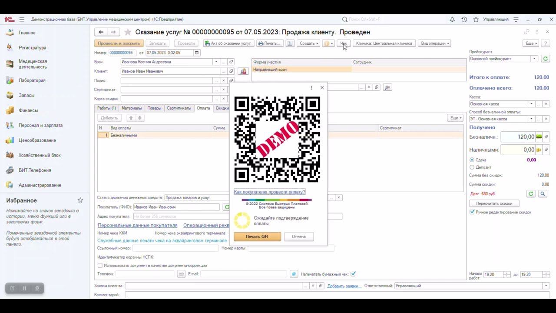Open the report icon button after Печать
This screenshot has width=556, height=313.
tap(290, 43)
